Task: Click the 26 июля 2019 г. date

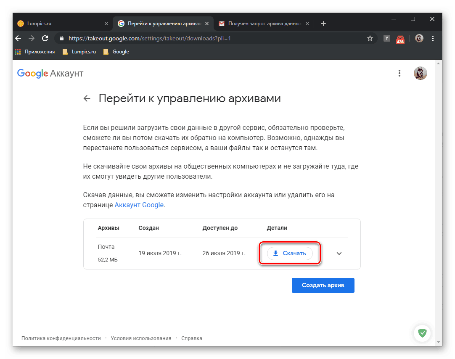Action: (224, 253)
